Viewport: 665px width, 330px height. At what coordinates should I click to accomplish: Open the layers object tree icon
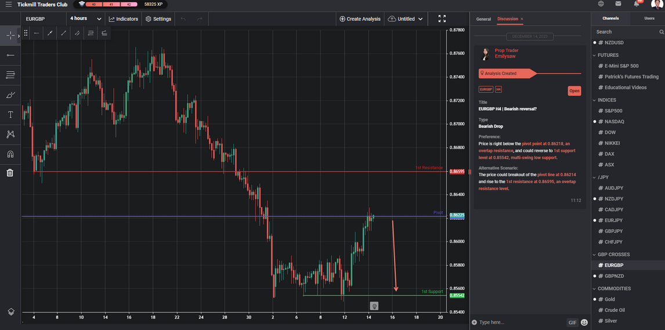click(x=11, y=312)
